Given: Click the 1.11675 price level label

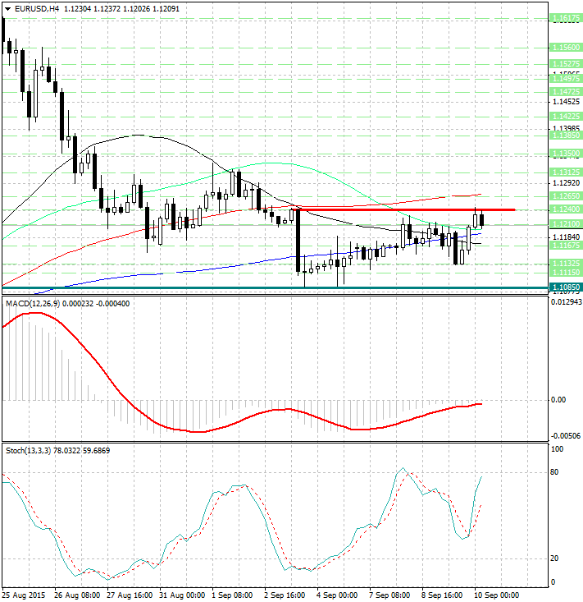Looking at the screenshot, I should (566, 245).
